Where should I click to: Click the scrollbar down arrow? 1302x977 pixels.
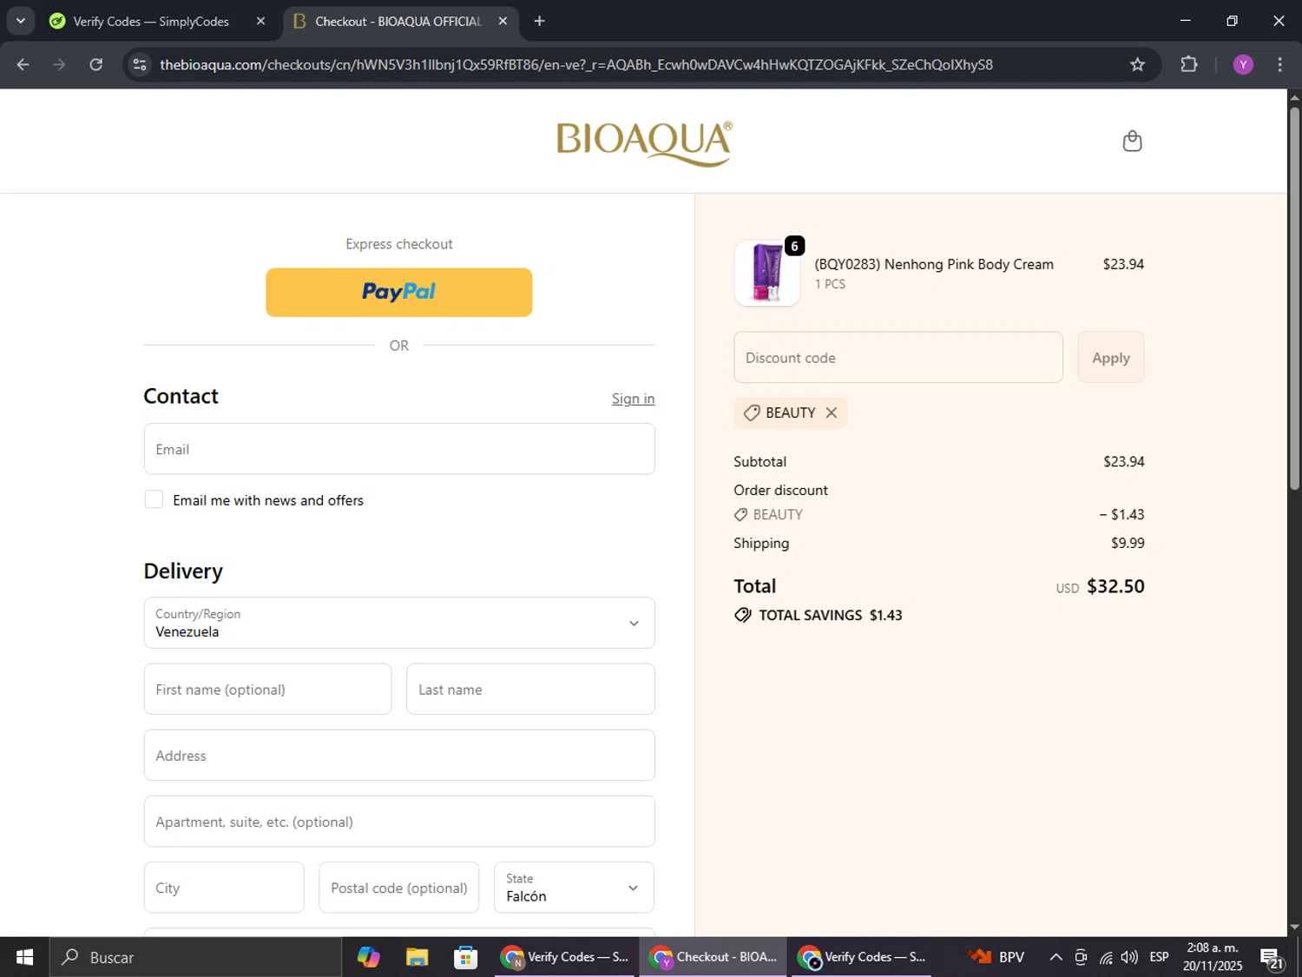[1294, 927]
